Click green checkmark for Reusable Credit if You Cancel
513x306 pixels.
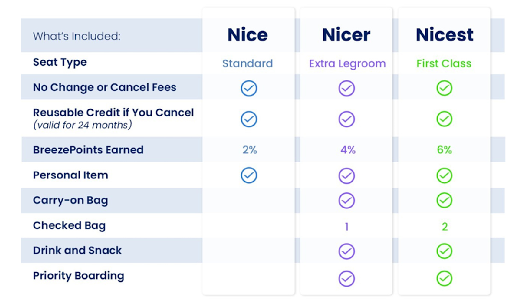[445, 119]
